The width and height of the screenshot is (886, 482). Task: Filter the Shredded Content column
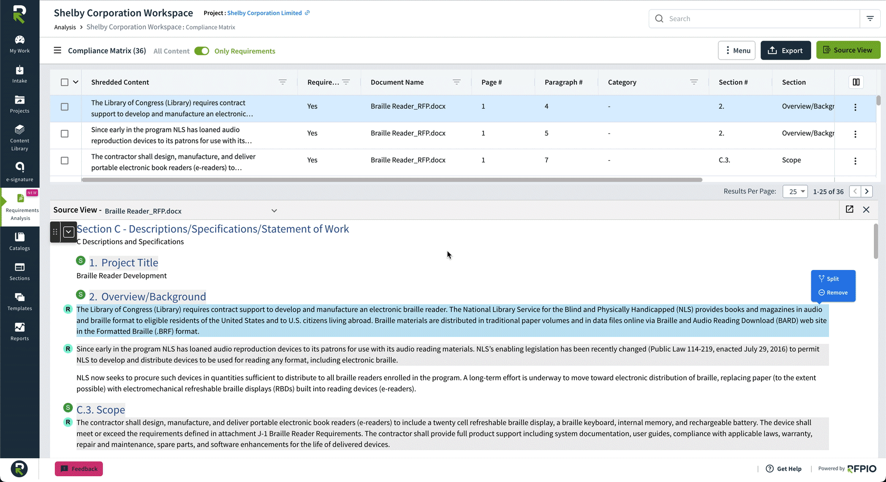[x=283, y=82]
